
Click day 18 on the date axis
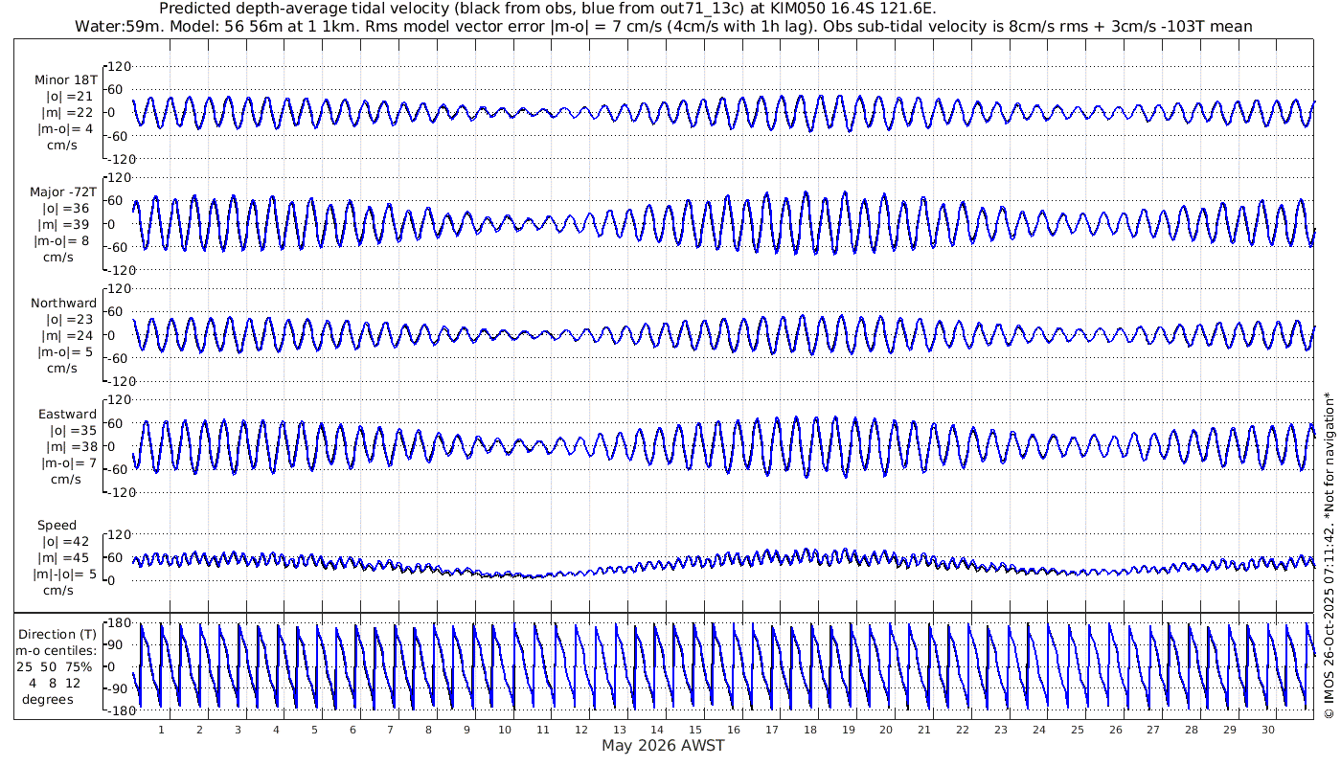tap(809, 730)
